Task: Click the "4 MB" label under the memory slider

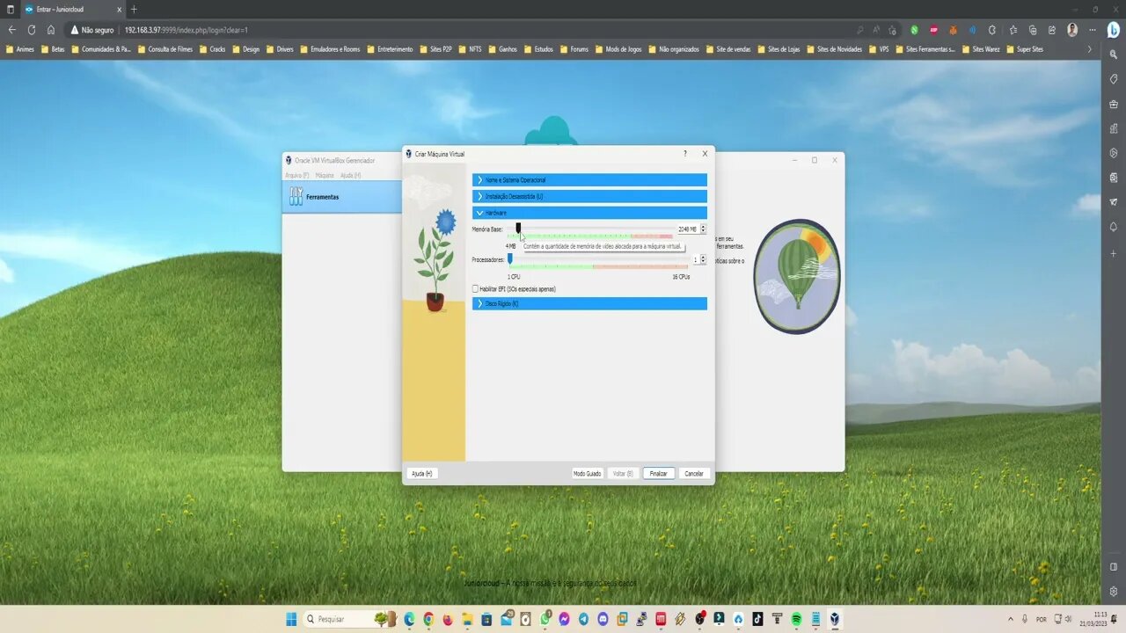Action: [510, 246]
